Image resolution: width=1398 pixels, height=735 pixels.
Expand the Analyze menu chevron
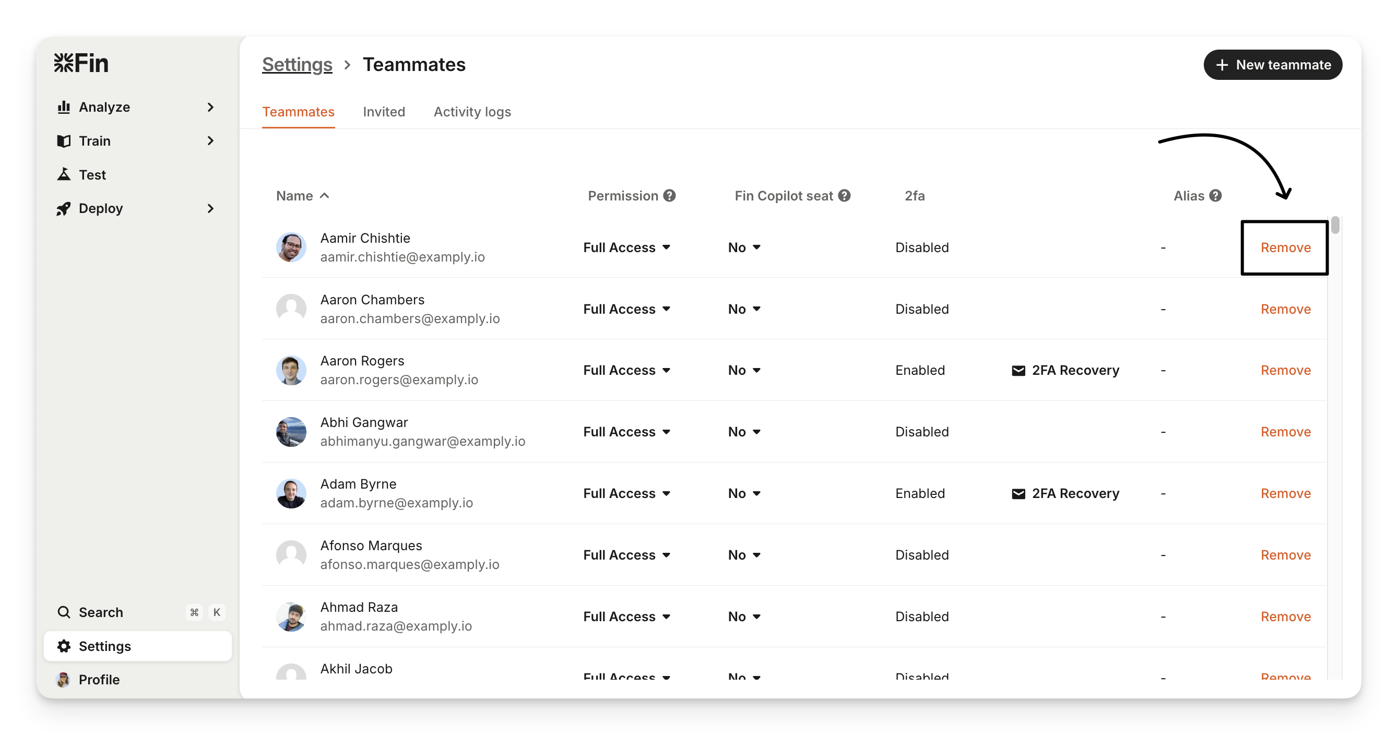click(x=210, y=107)
